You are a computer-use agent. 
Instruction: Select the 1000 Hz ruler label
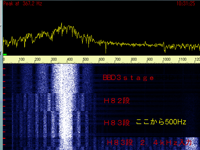click(166, 59)
